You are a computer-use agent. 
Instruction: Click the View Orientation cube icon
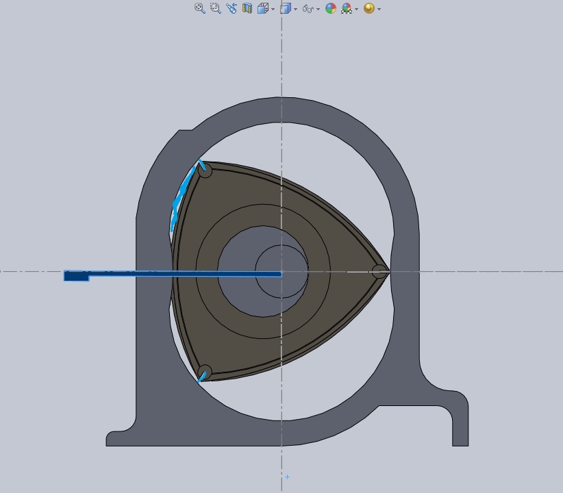262,8
